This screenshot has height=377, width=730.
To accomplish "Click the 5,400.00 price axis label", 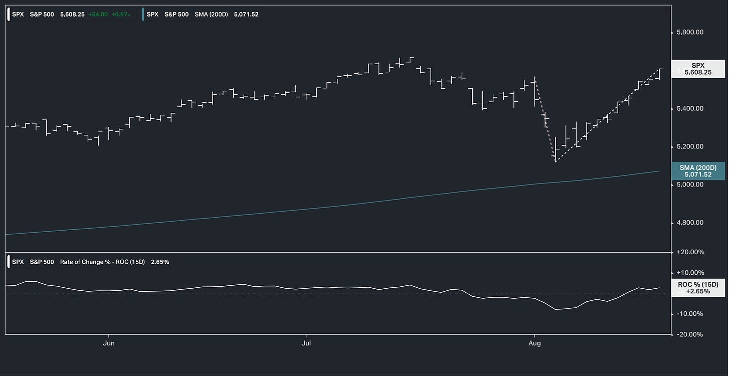I will coord(690,109).
